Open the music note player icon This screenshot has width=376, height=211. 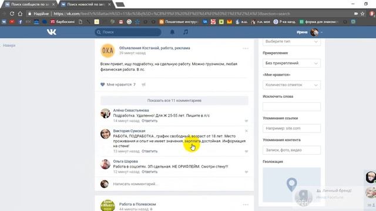pyautogui.click(x=186, y=32)
